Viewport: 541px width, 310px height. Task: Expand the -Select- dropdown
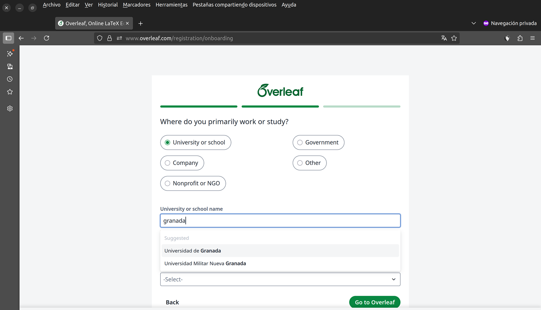click(x=280, y=279)
